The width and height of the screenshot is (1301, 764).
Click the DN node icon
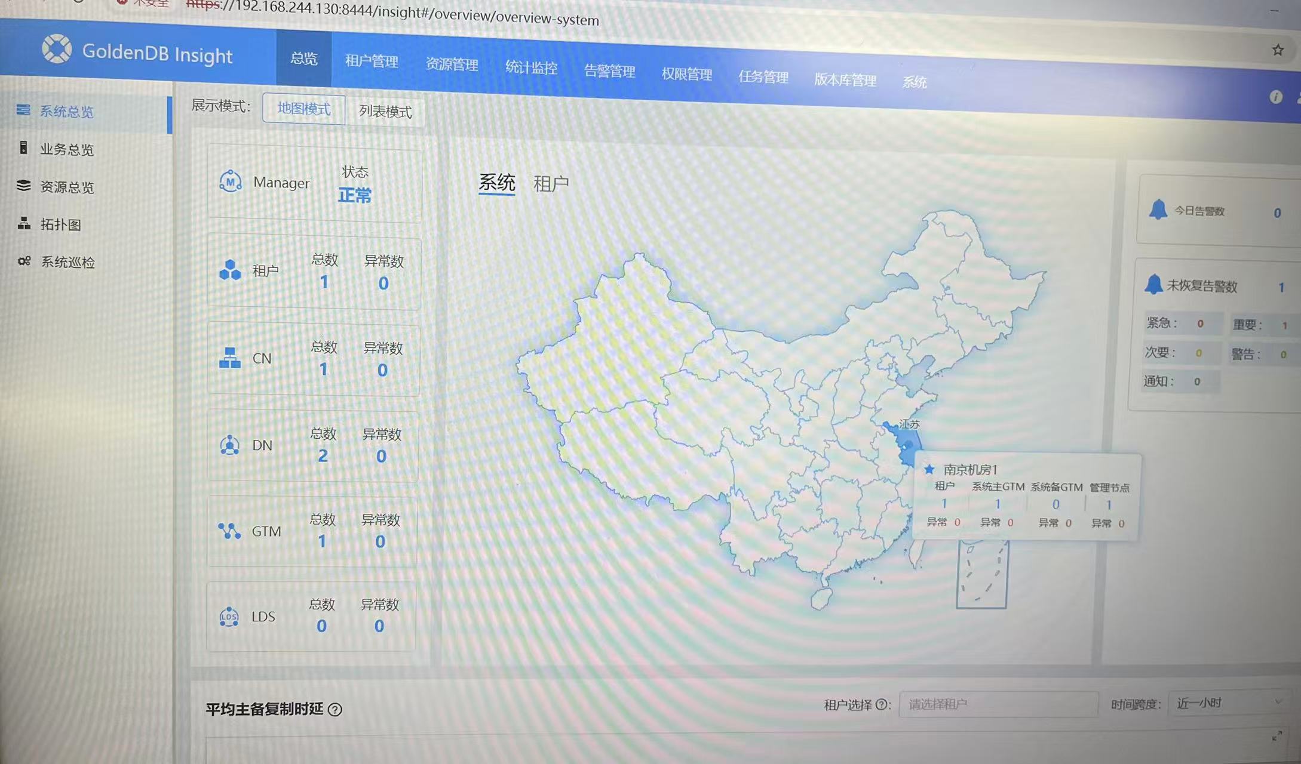(229, 445)
